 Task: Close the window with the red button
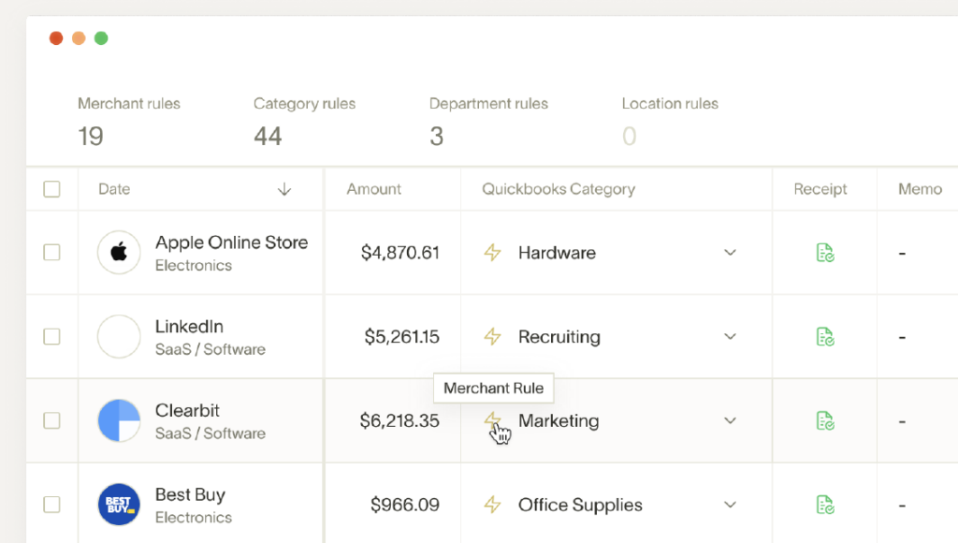[x=56, y=38]
